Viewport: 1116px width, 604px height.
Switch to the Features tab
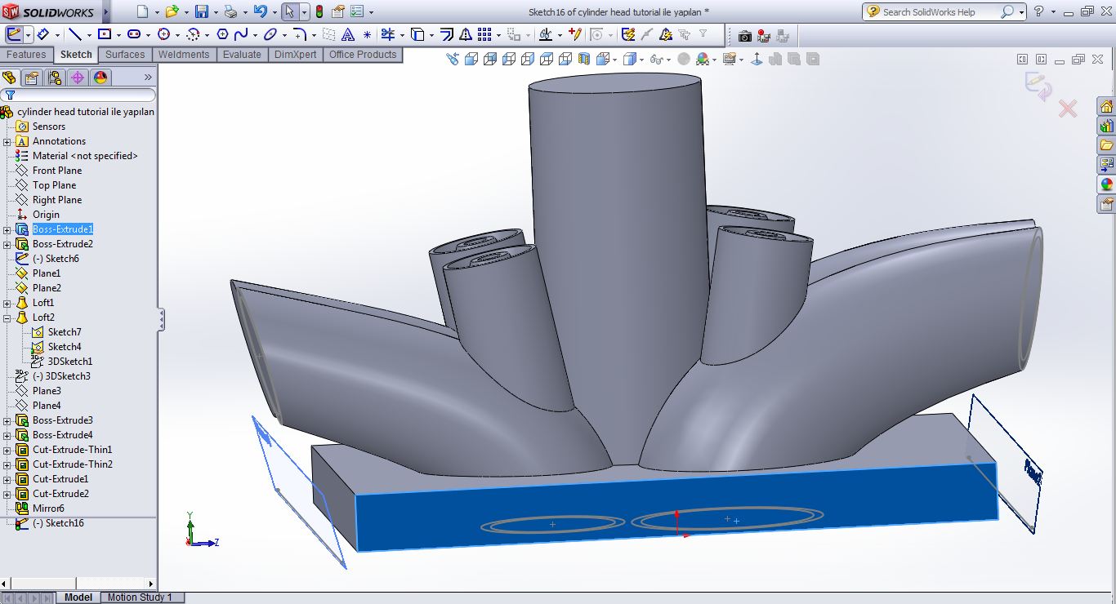coord(26,55)
